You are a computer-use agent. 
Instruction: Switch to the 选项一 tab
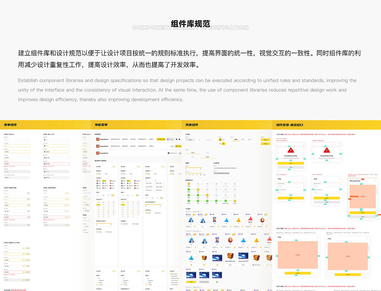[236, 140]
